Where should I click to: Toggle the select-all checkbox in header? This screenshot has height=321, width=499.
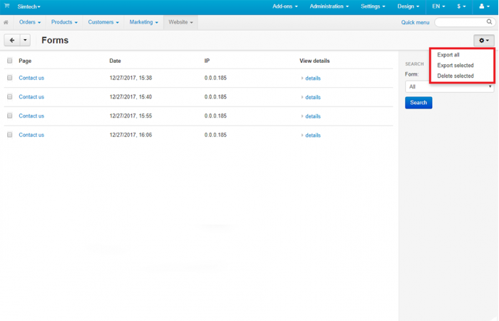pyautogui.click(x=10, y=61)
